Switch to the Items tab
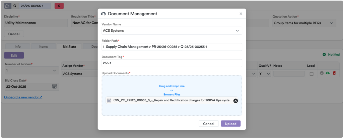Screen dimensions: 343x138 click(x=44, y=47)
